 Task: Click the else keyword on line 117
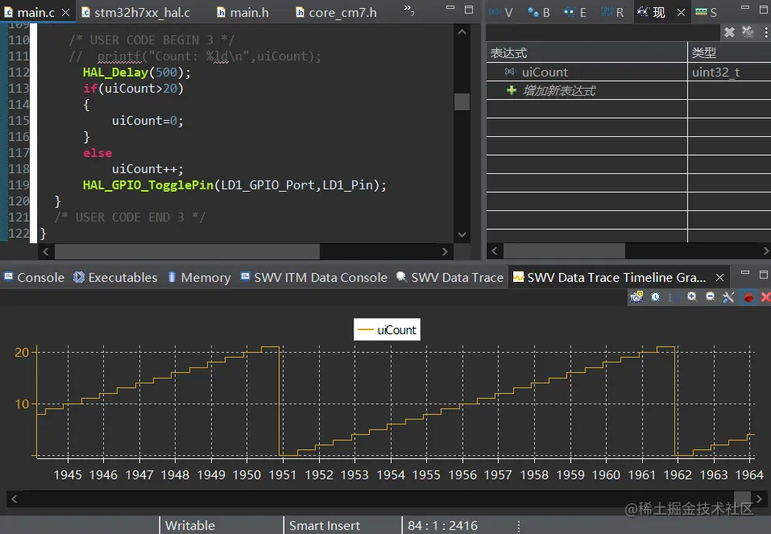coord(97,153)
